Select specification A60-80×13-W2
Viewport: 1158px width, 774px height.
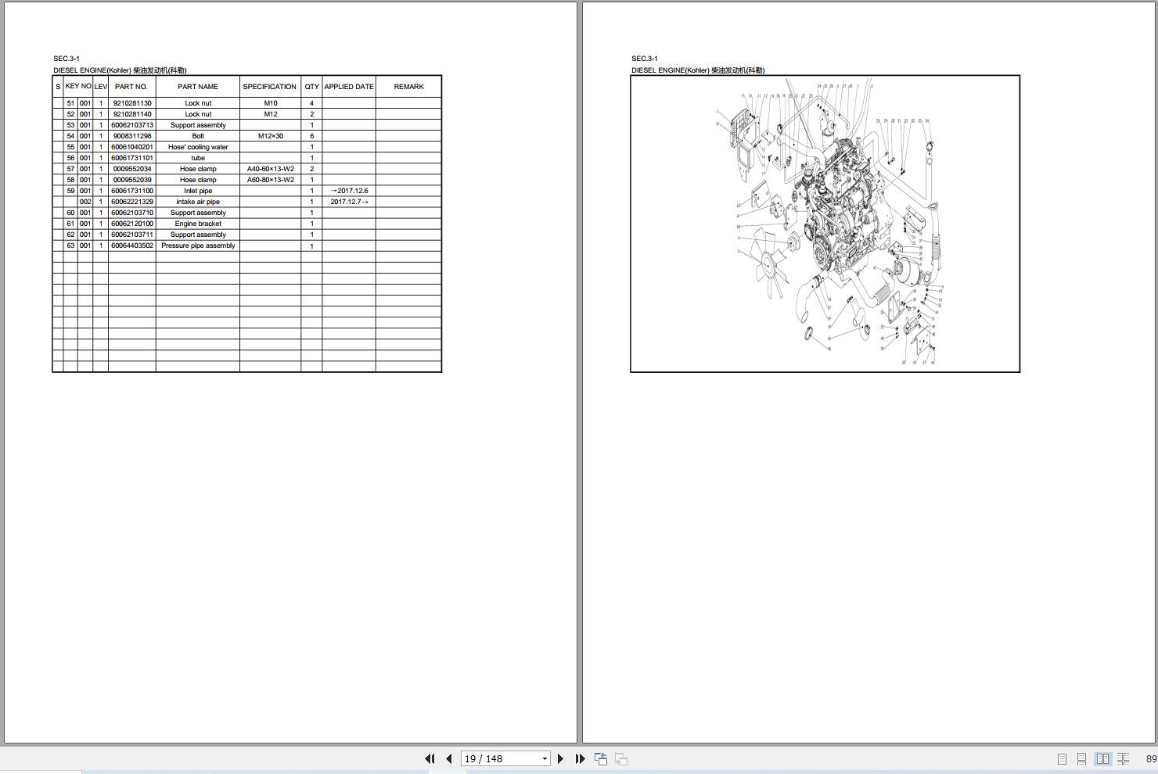click(271, 180)
